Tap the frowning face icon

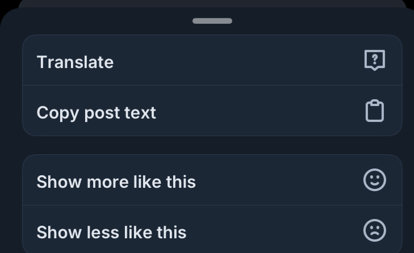(x=374, y=230)
